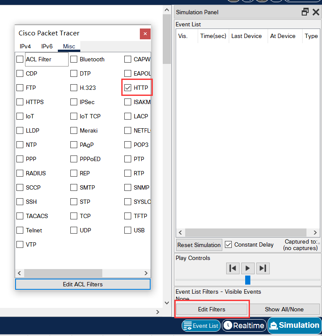This screenshot has height=336, width=322.
Task: Enable the LLDP protocol filter
Action: [20, 130]
